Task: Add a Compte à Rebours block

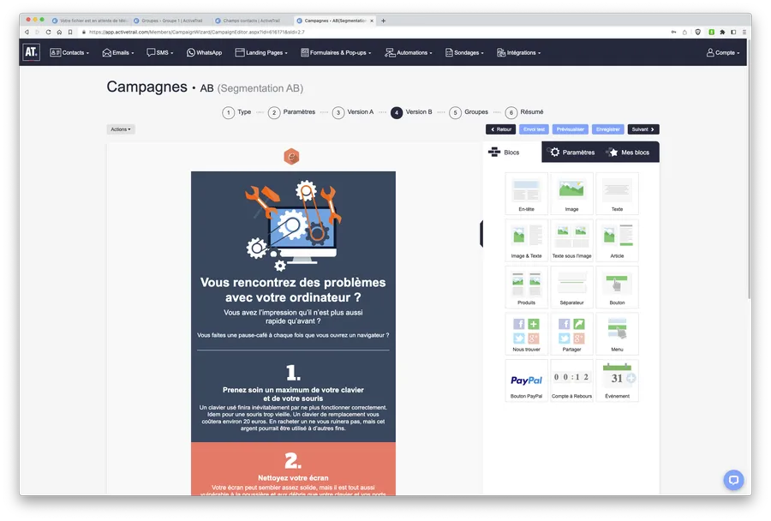Action: click(571, 380)
